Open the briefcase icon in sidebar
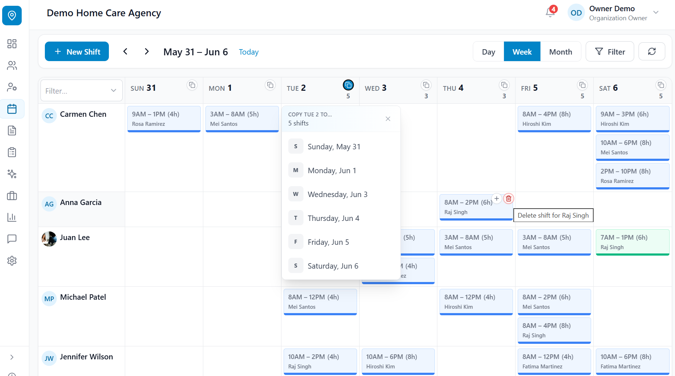The height and width of the screenshot is (376, 675). click(12, 196)
